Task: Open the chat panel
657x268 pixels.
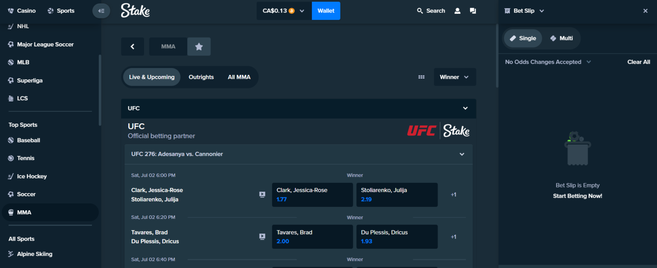Action: 473,10
